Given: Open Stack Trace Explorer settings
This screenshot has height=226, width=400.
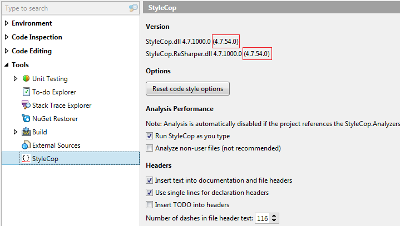Looking at the screenshot, I should tap(62, 105).
